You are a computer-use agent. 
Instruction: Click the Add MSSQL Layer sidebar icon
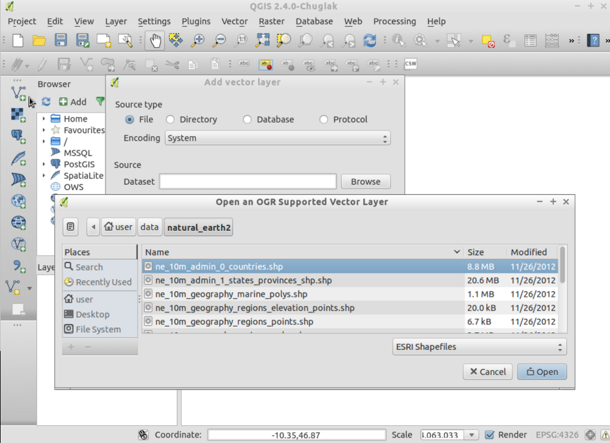(x=18, y=179)
